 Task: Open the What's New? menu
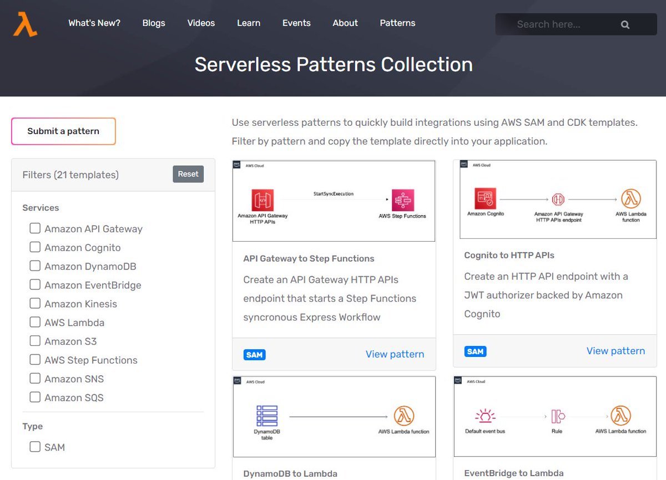pos(94,23)
